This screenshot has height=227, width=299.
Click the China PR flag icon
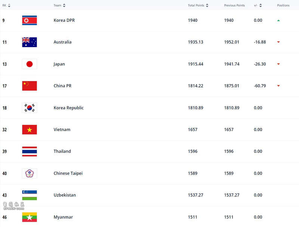(x=30, y=86)
